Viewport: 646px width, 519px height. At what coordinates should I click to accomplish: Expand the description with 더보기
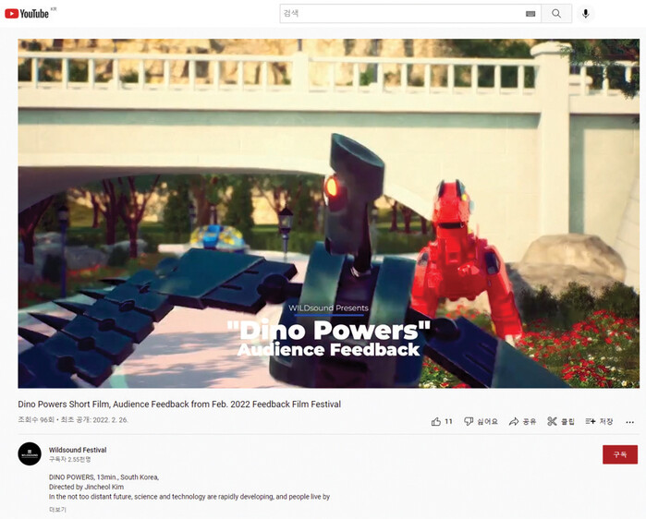point(57,510)
